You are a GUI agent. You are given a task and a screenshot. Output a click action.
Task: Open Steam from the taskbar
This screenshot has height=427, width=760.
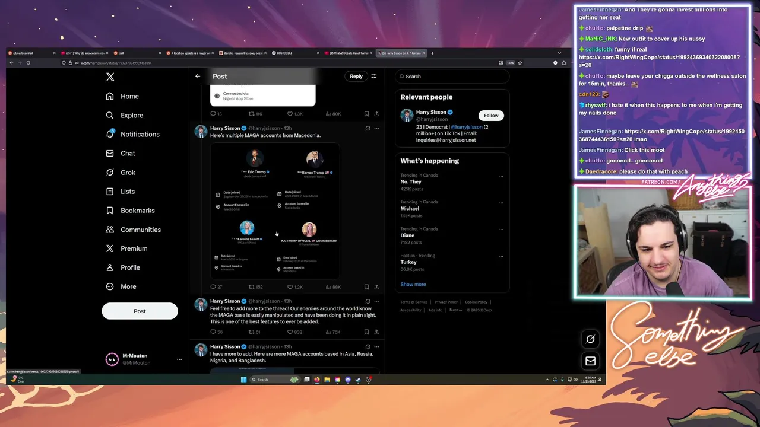pos(357,380)
